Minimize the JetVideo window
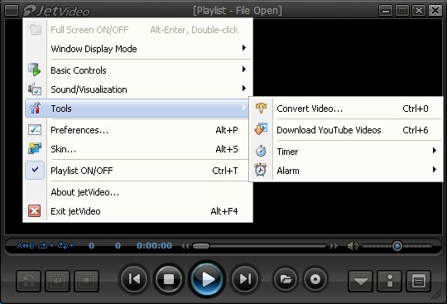Viewport: 447px width, 304px height. 386,11
